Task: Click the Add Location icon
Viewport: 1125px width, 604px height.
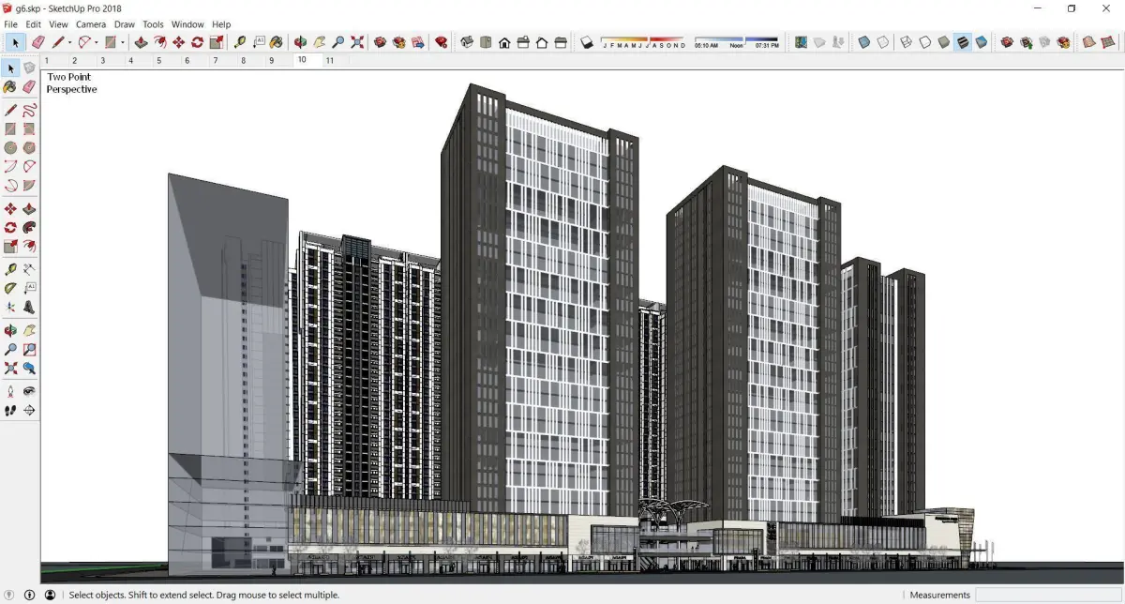Action: [x=801, y=42]
